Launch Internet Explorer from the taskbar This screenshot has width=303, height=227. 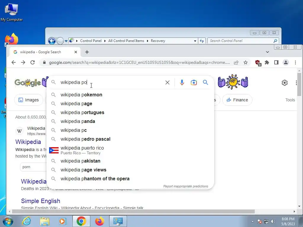[26, 221]
